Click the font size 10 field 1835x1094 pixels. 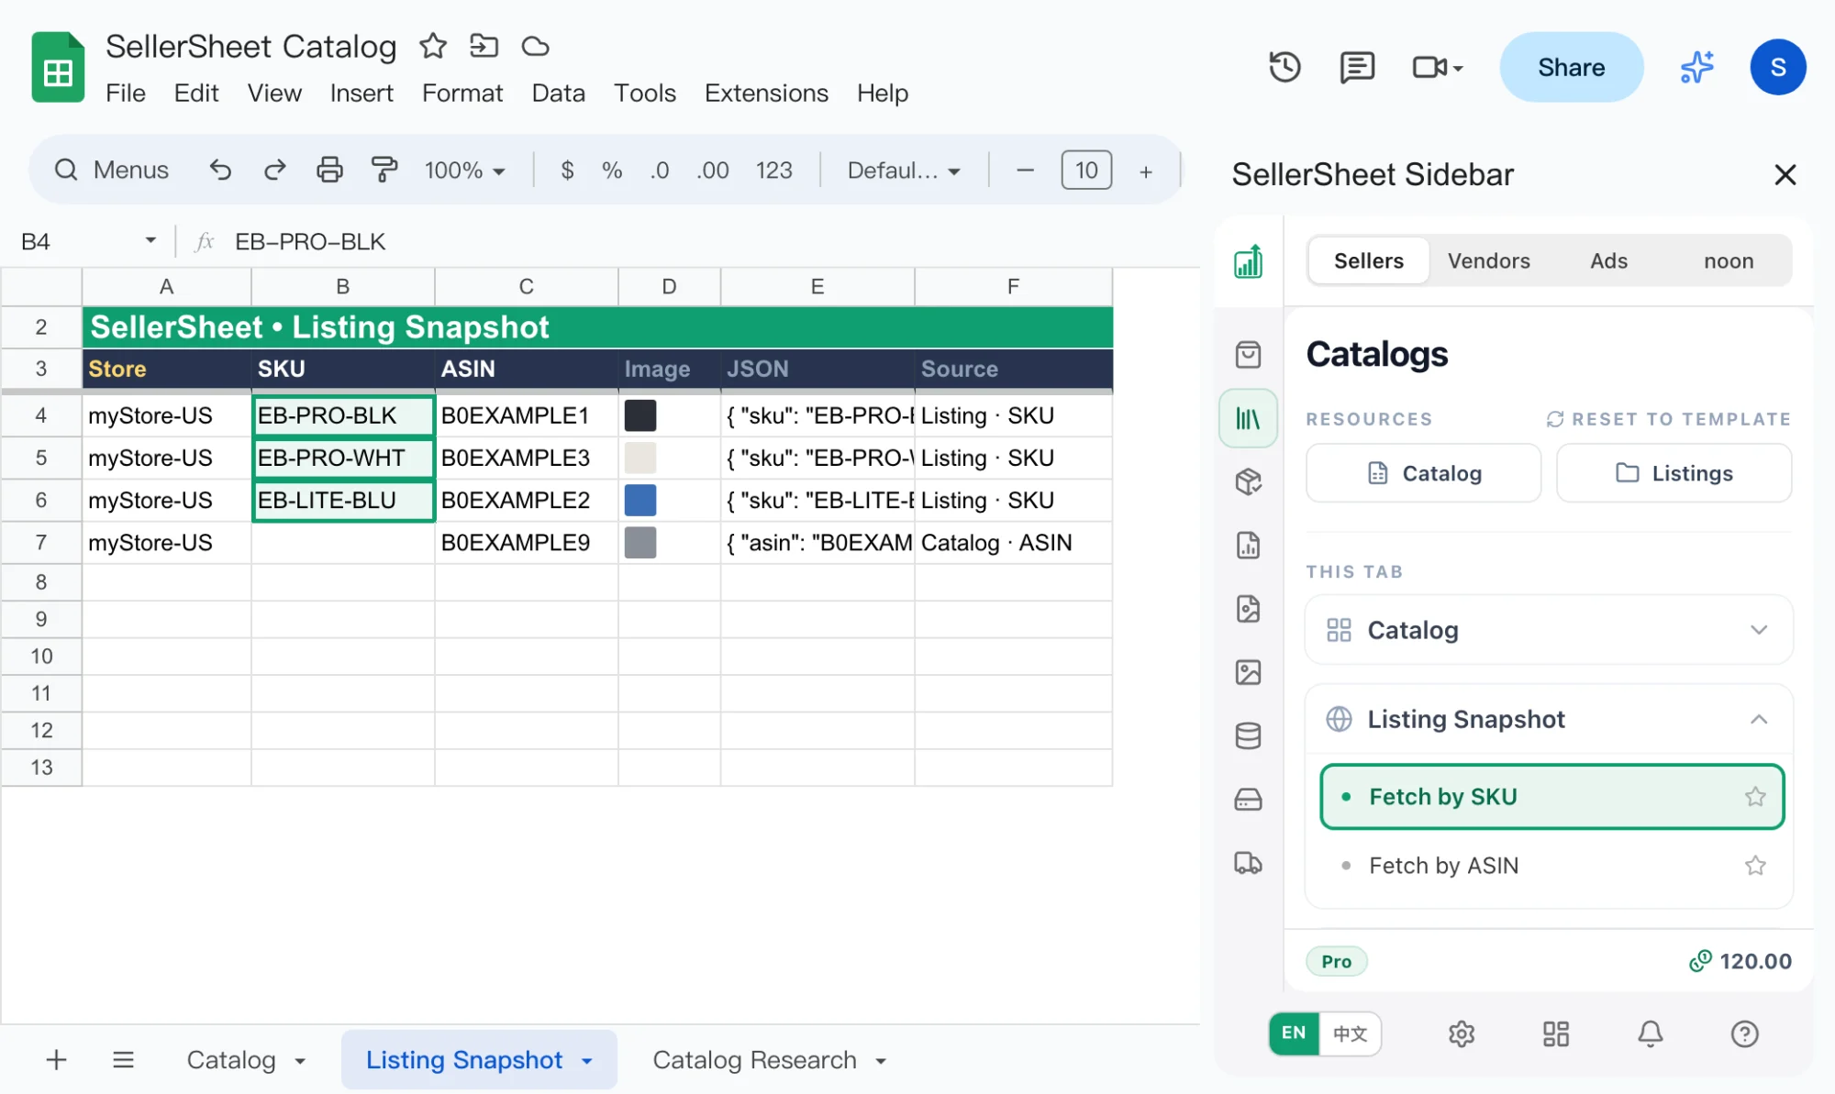[x=1086, y=171]
